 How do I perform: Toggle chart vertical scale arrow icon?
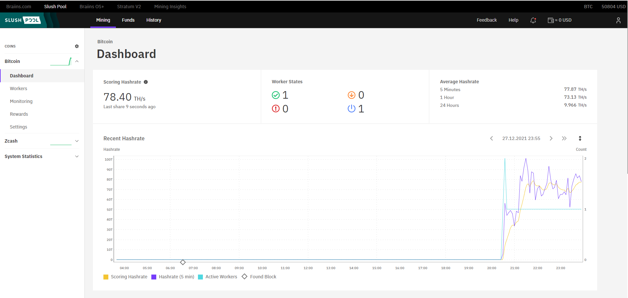click(580, 138)
